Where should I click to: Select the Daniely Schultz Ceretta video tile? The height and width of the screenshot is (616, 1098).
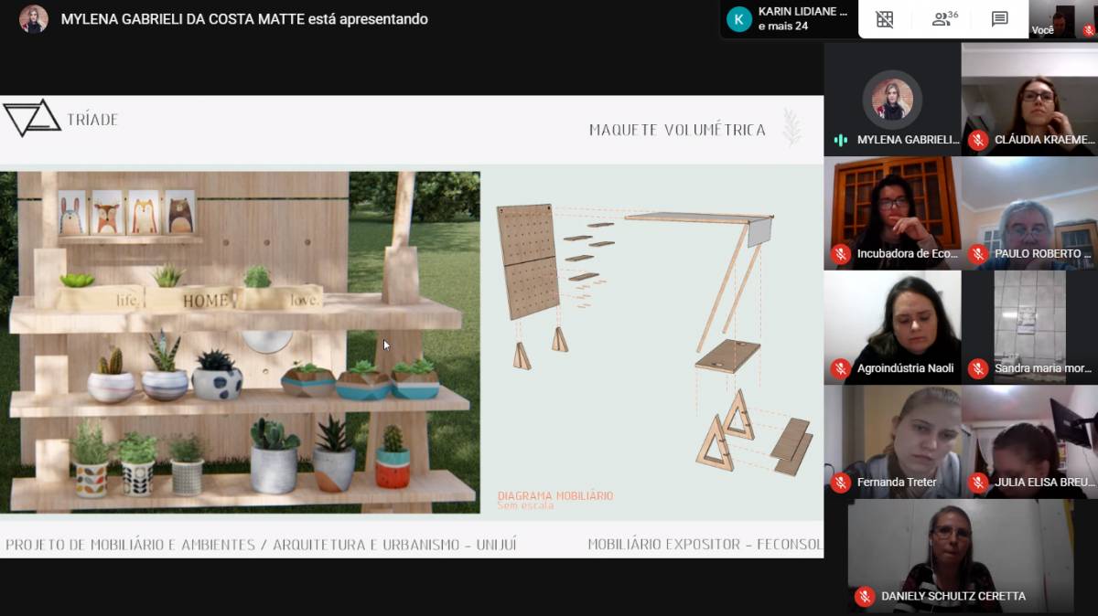(960, 556)
